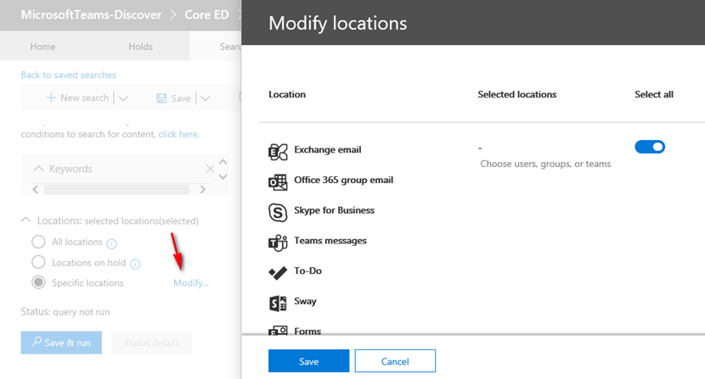Open the Holds tab

pos(140,47)
